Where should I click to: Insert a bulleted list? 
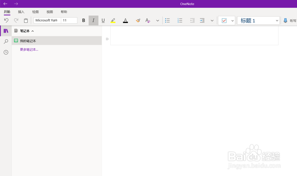coord(168,20)
